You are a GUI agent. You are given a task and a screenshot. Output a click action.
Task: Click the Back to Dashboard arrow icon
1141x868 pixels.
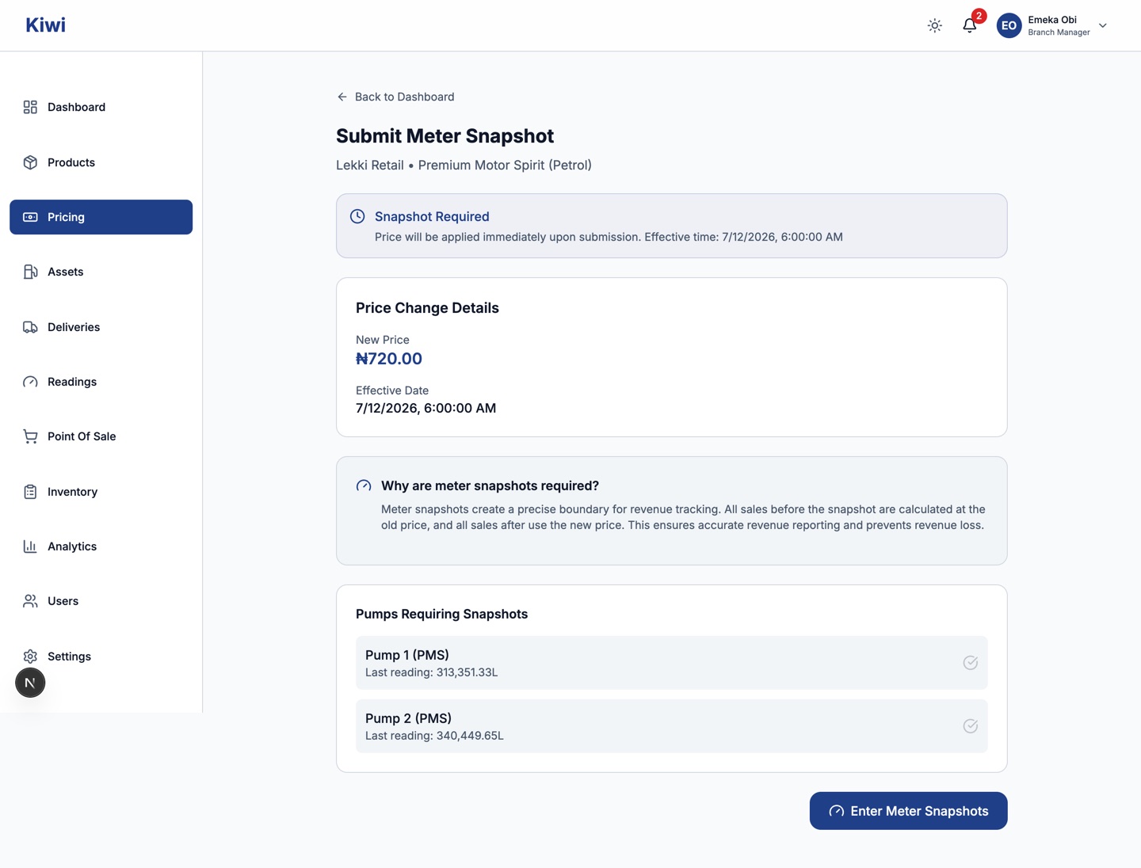(342, 97)
